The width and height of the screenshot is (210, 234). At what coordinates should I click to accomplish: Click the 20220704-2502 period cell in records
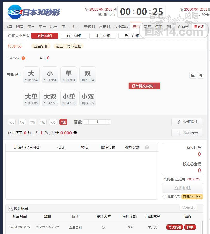coord(47,227)
